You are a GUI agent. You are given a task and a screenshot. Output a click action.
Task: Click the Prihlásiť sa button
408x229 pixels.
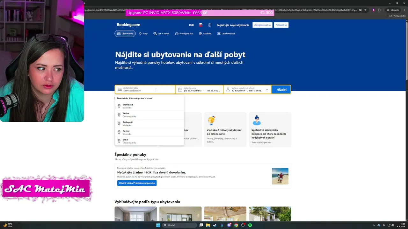[281, 25]
